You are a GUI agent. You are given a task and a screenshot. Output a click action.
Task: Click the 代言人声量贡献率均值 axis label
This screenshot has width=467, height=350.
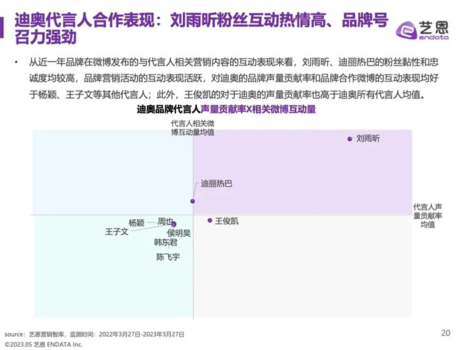(428, 215)
